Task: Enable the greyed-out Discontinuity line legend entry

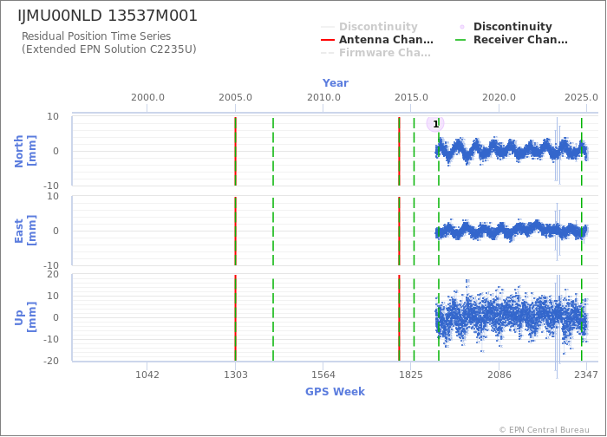Action: [x=369, y=26]
